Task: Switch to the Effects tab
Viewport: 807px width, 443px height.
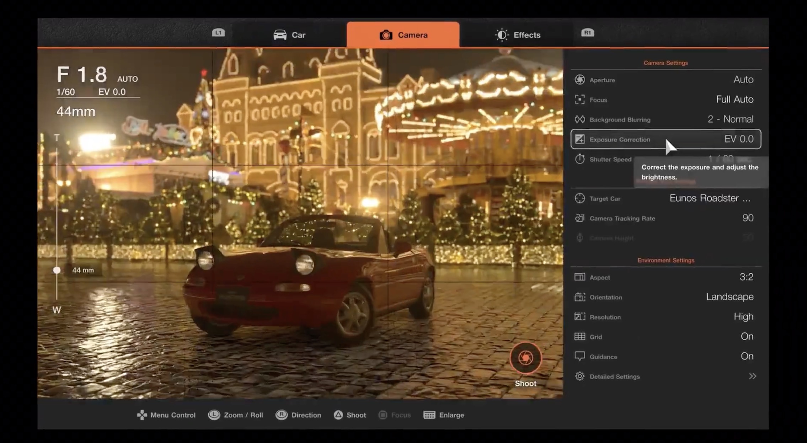Action: point(518,35)
